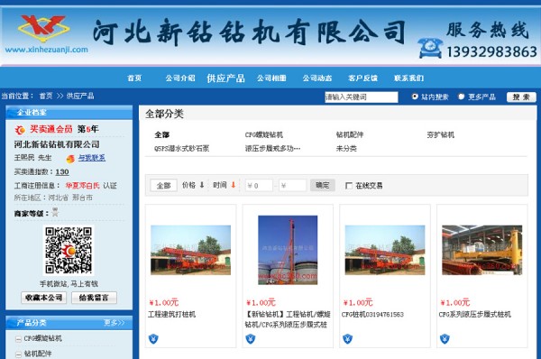Select 未分类 category

346,149
